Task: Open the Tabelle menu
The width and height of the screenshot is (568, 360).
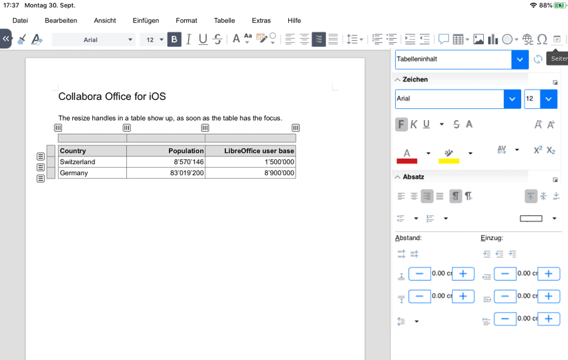Action: click(x=224, y=21)
